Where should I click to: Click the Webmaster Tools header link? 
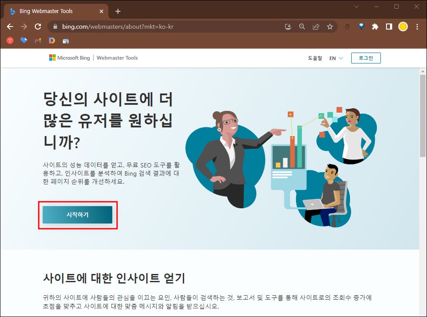tap(117, 58)
